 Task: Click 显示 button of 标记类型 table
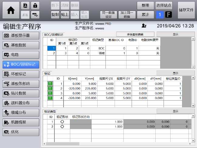click(x=176, y=111)
